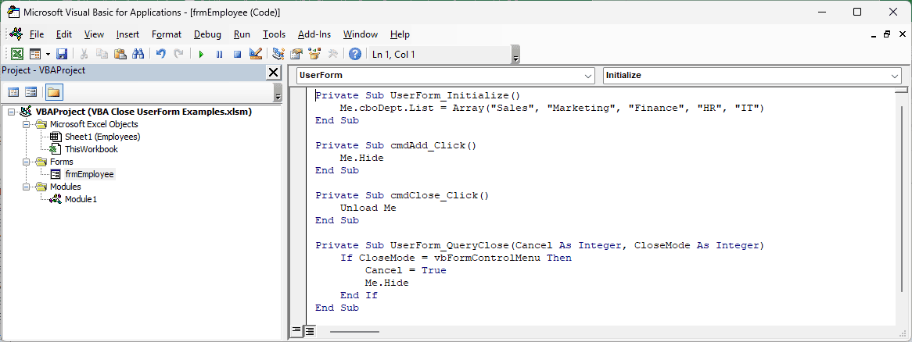The width and height of the screenshot is (912, 342).
Task: Select the Forms folder node
Action: (x=62, y=162)
